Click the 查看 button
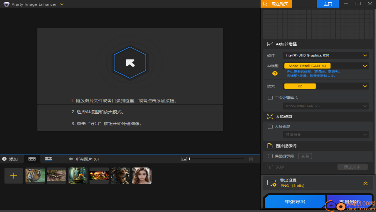This screenshot has height=212, width=376. pos(305,156)
